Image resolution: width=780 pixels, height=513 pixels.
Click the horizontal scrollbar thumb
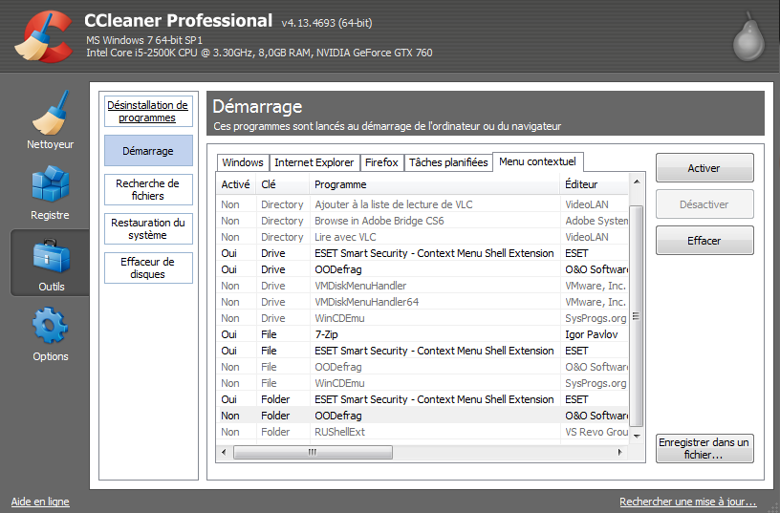(313, 453)
